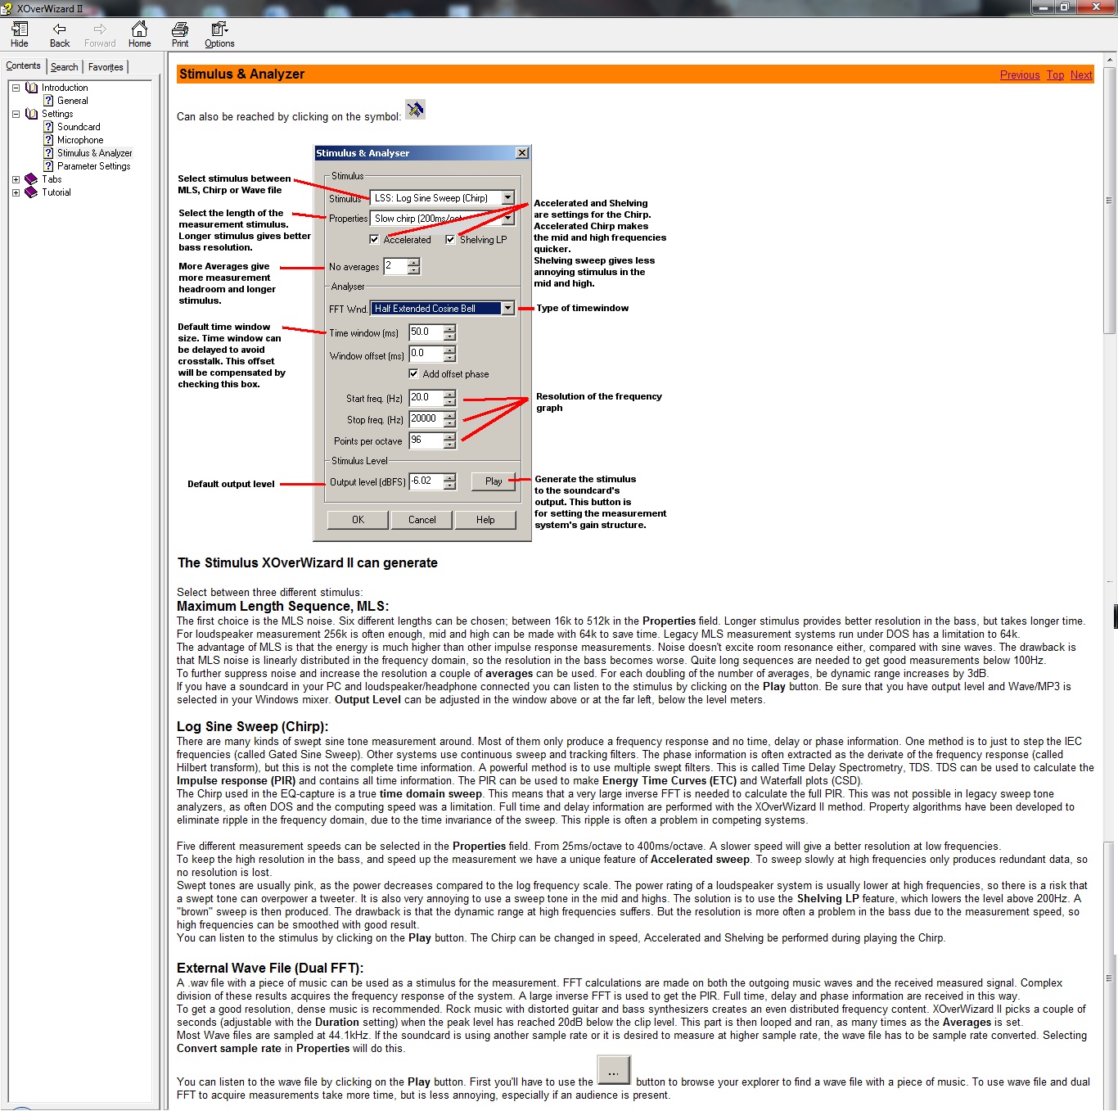Open the FFT Wnd dropdown in the dialog illustration
The width and height of the screenshot is (1118, 1111).
click(x=507, y=309)
